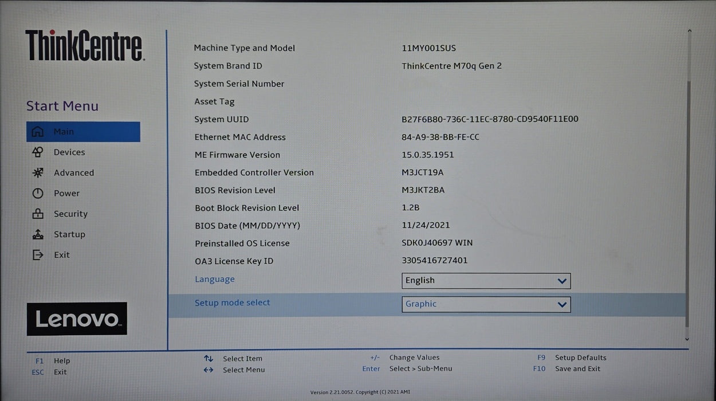Go to the Advanced menu

tap(74, 173)
